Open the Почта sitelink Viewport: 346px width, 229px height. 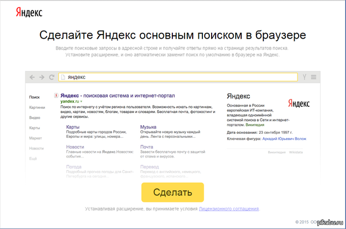click(146, 147)
